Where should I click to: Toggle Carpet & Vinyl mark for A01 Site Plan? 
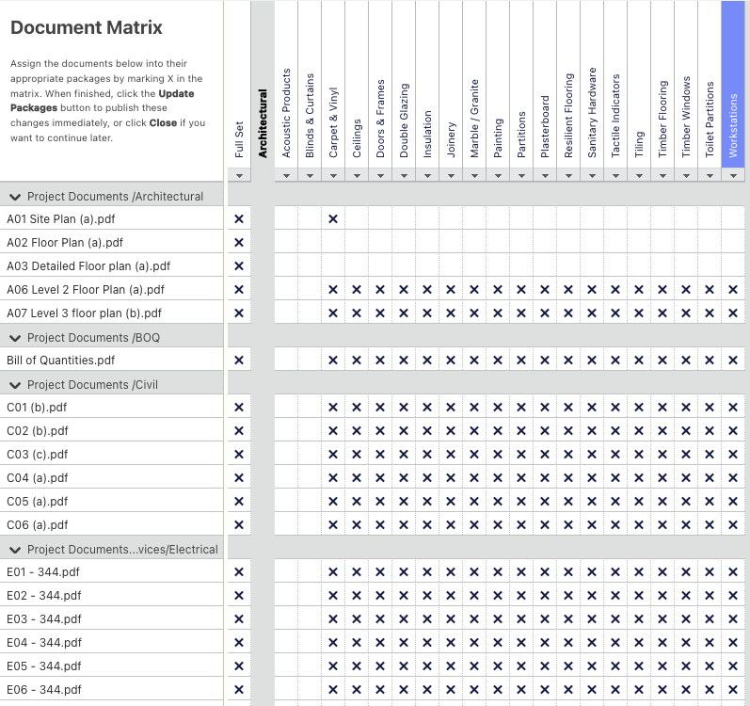333,219
